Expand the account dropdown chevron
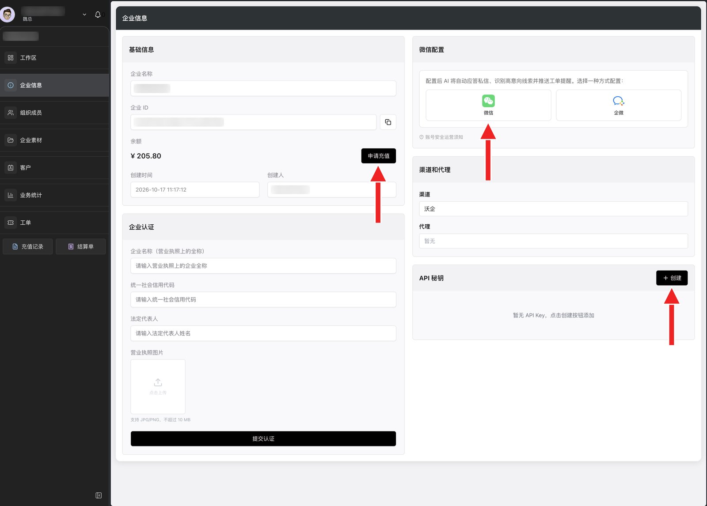The height and width of the screenshot is (506, 707). [84, 15]
